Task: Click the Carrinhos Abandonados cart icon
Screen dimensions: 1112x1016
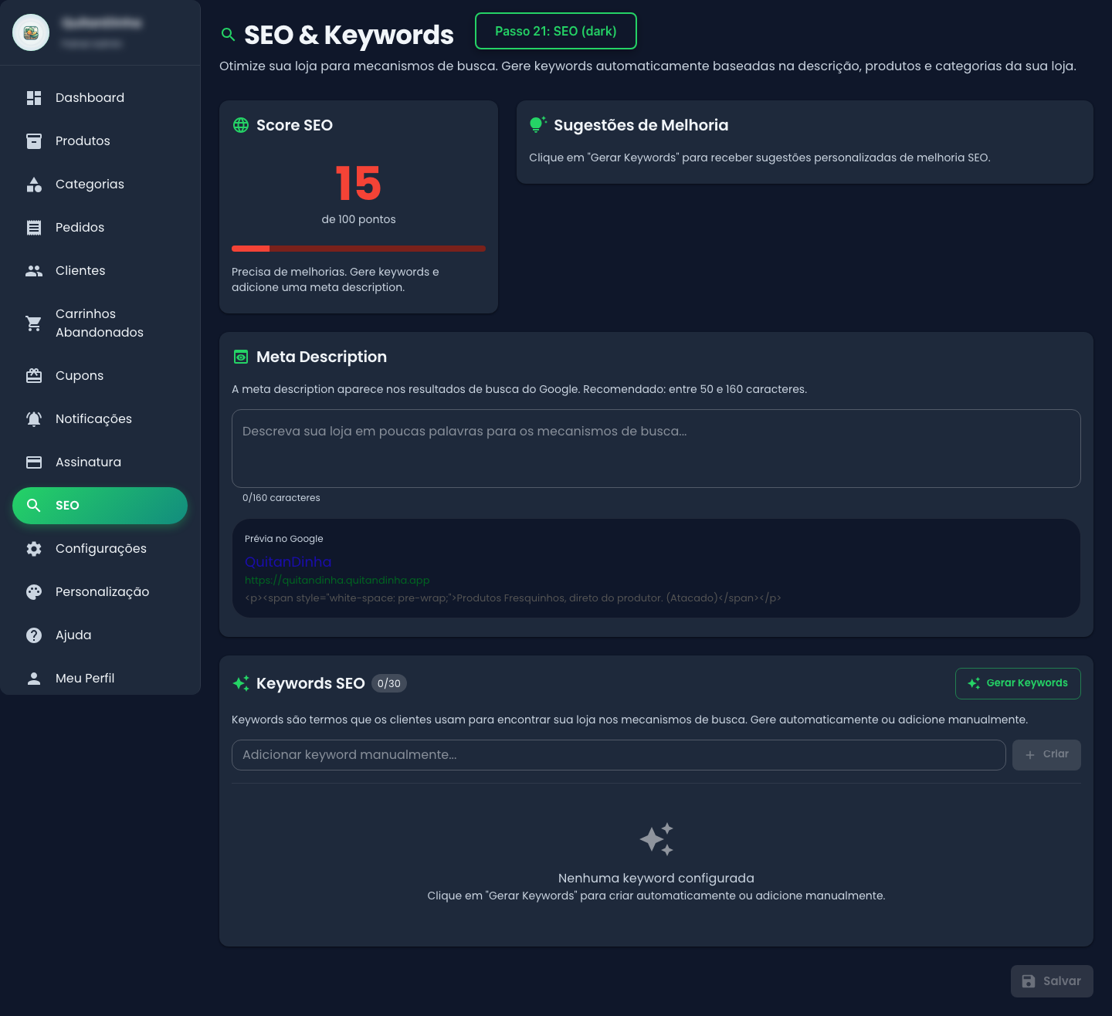Action: [34, 323]
